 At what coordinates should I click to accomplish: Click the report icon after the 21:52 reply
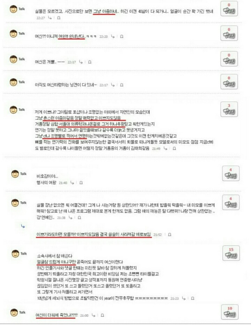click(x=169, y=235)
